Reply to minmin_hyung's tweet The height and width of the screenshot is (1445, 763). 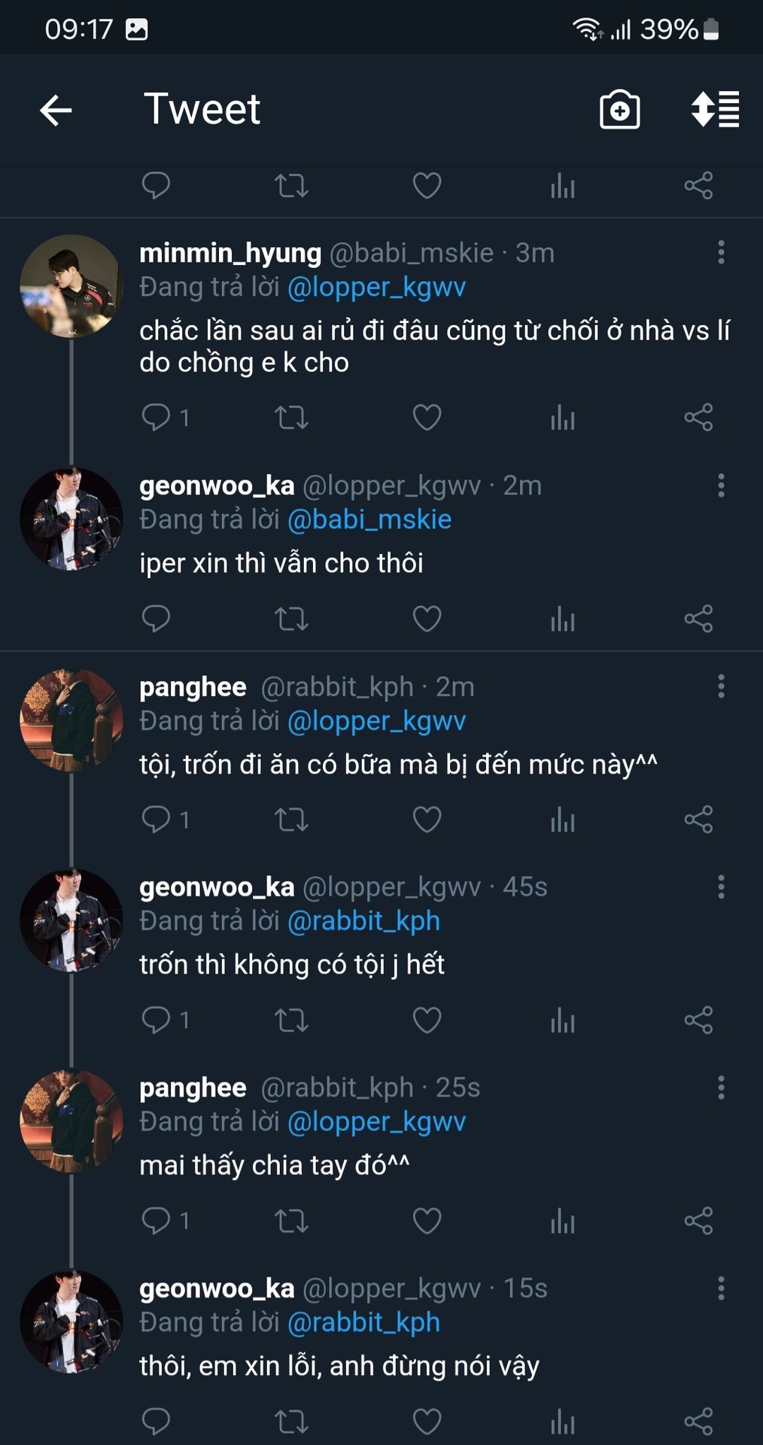click(x=157, y=417)
